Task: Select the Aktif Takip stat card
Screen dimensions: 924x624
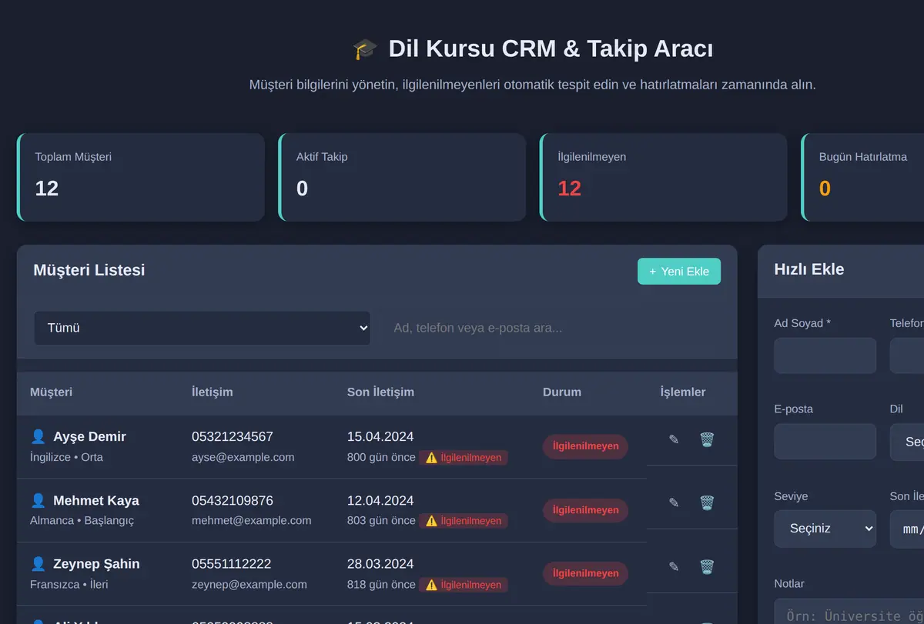Action: [x=402, y=177]
